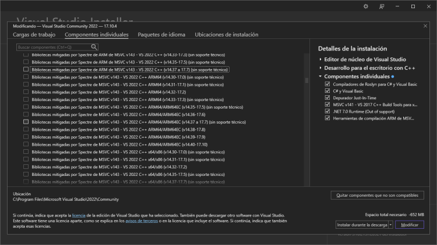The image size is (437, 245).
Task: Uncheck MSVC v141 - VS 2017 C++ Build Tools
Action: (x=327, y=105)
